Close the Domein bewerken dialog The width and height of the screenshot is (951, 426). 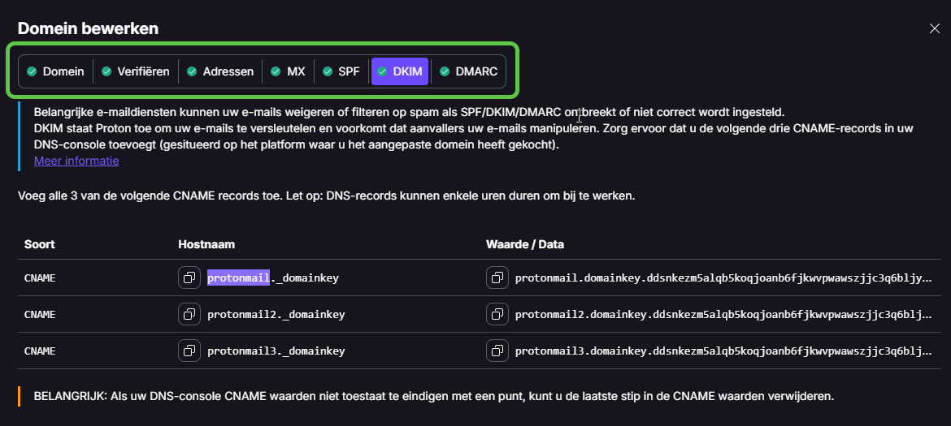pos(935,28)
